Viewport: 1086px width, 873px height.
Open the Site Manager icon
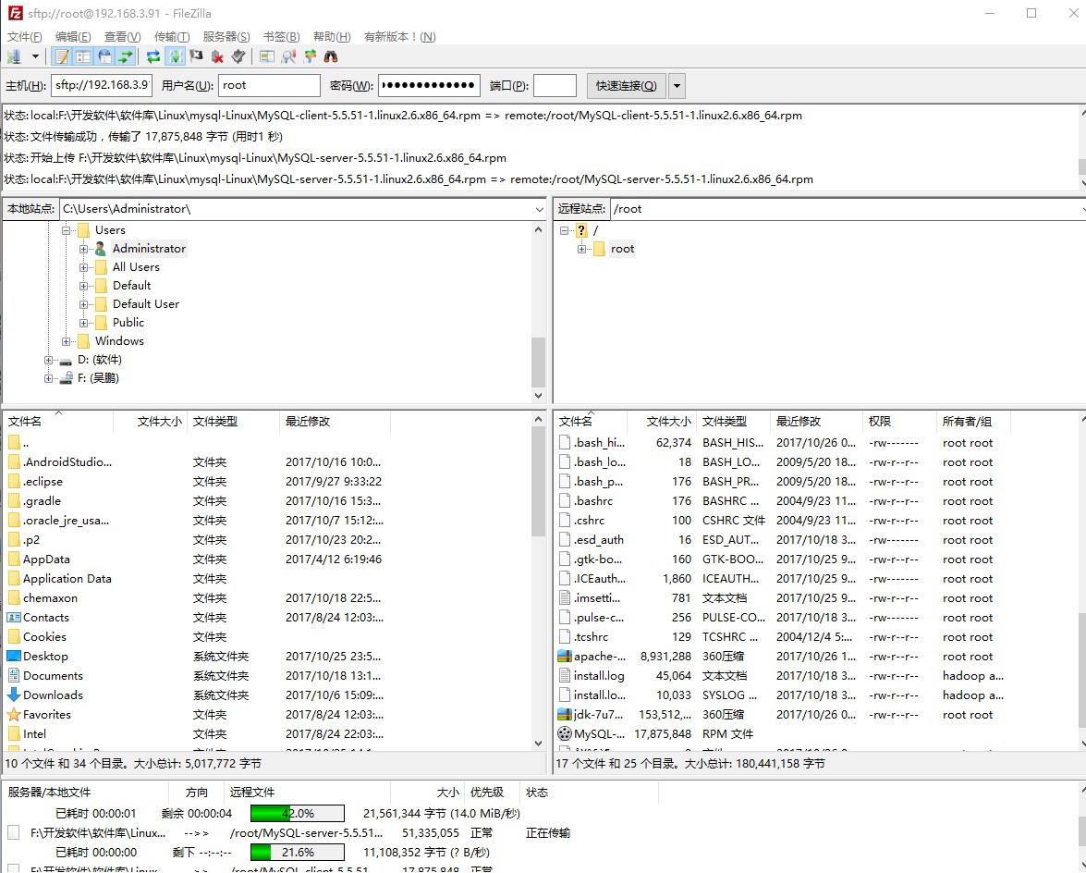coord(14,56)
